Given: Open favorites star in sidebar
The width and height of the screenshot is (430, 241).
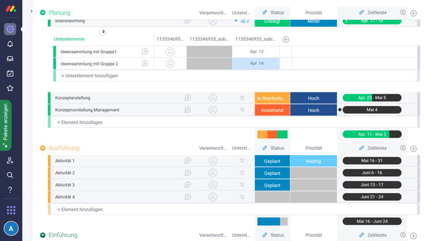Looking at the screenshot, I should [x=10, y=88].
